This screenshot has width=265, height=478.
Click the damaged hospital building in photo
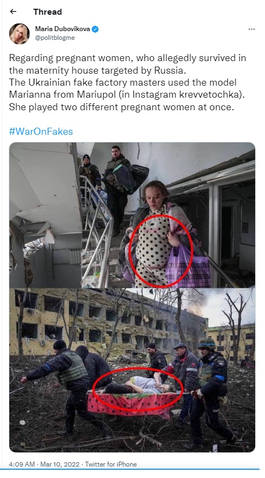coord(109,322)
